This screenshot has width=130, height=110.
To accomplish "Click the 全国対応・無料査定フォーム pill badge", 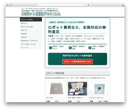I will (x=67, y=22).
